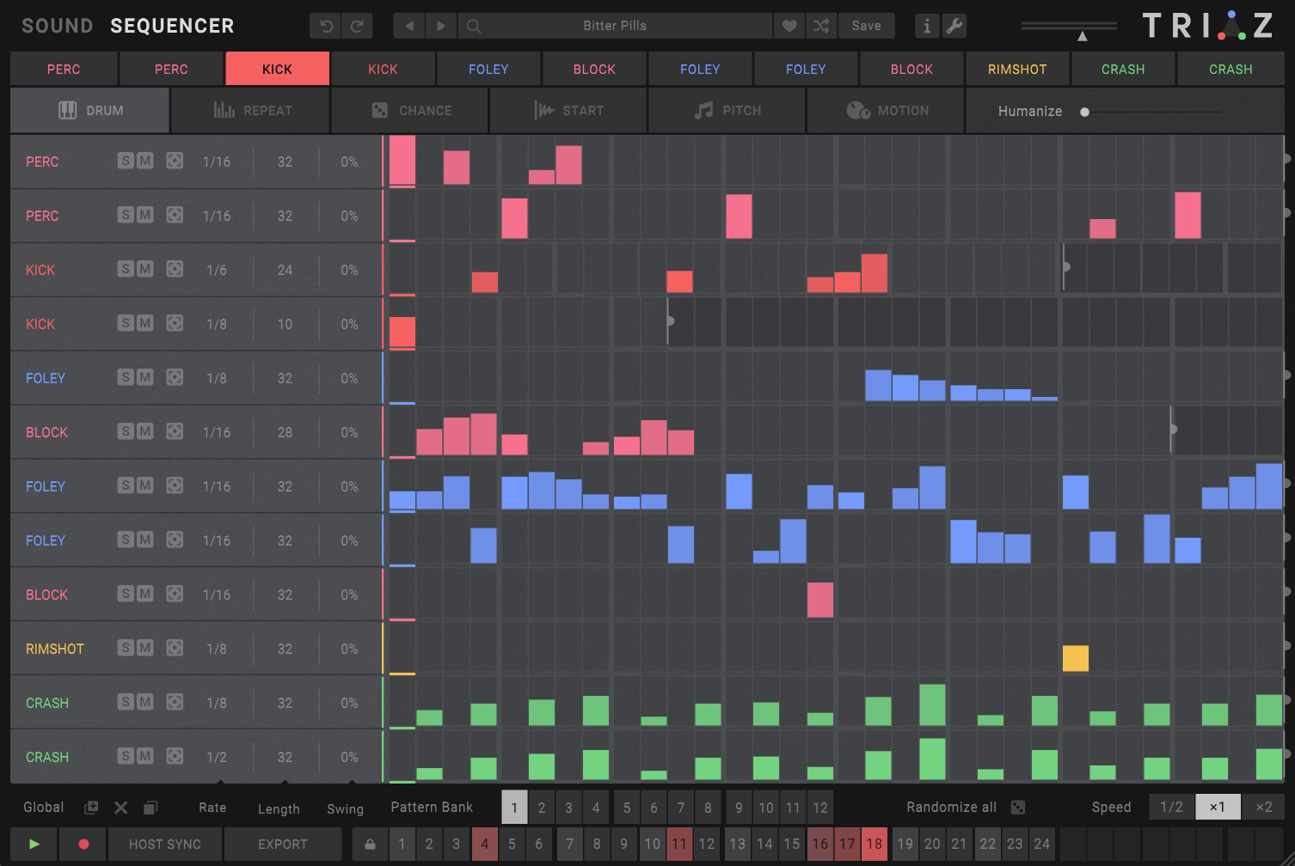1295x866 pixels.
Task: Open the length value 28 on the BLOCK row
Action: pos(285,432)
